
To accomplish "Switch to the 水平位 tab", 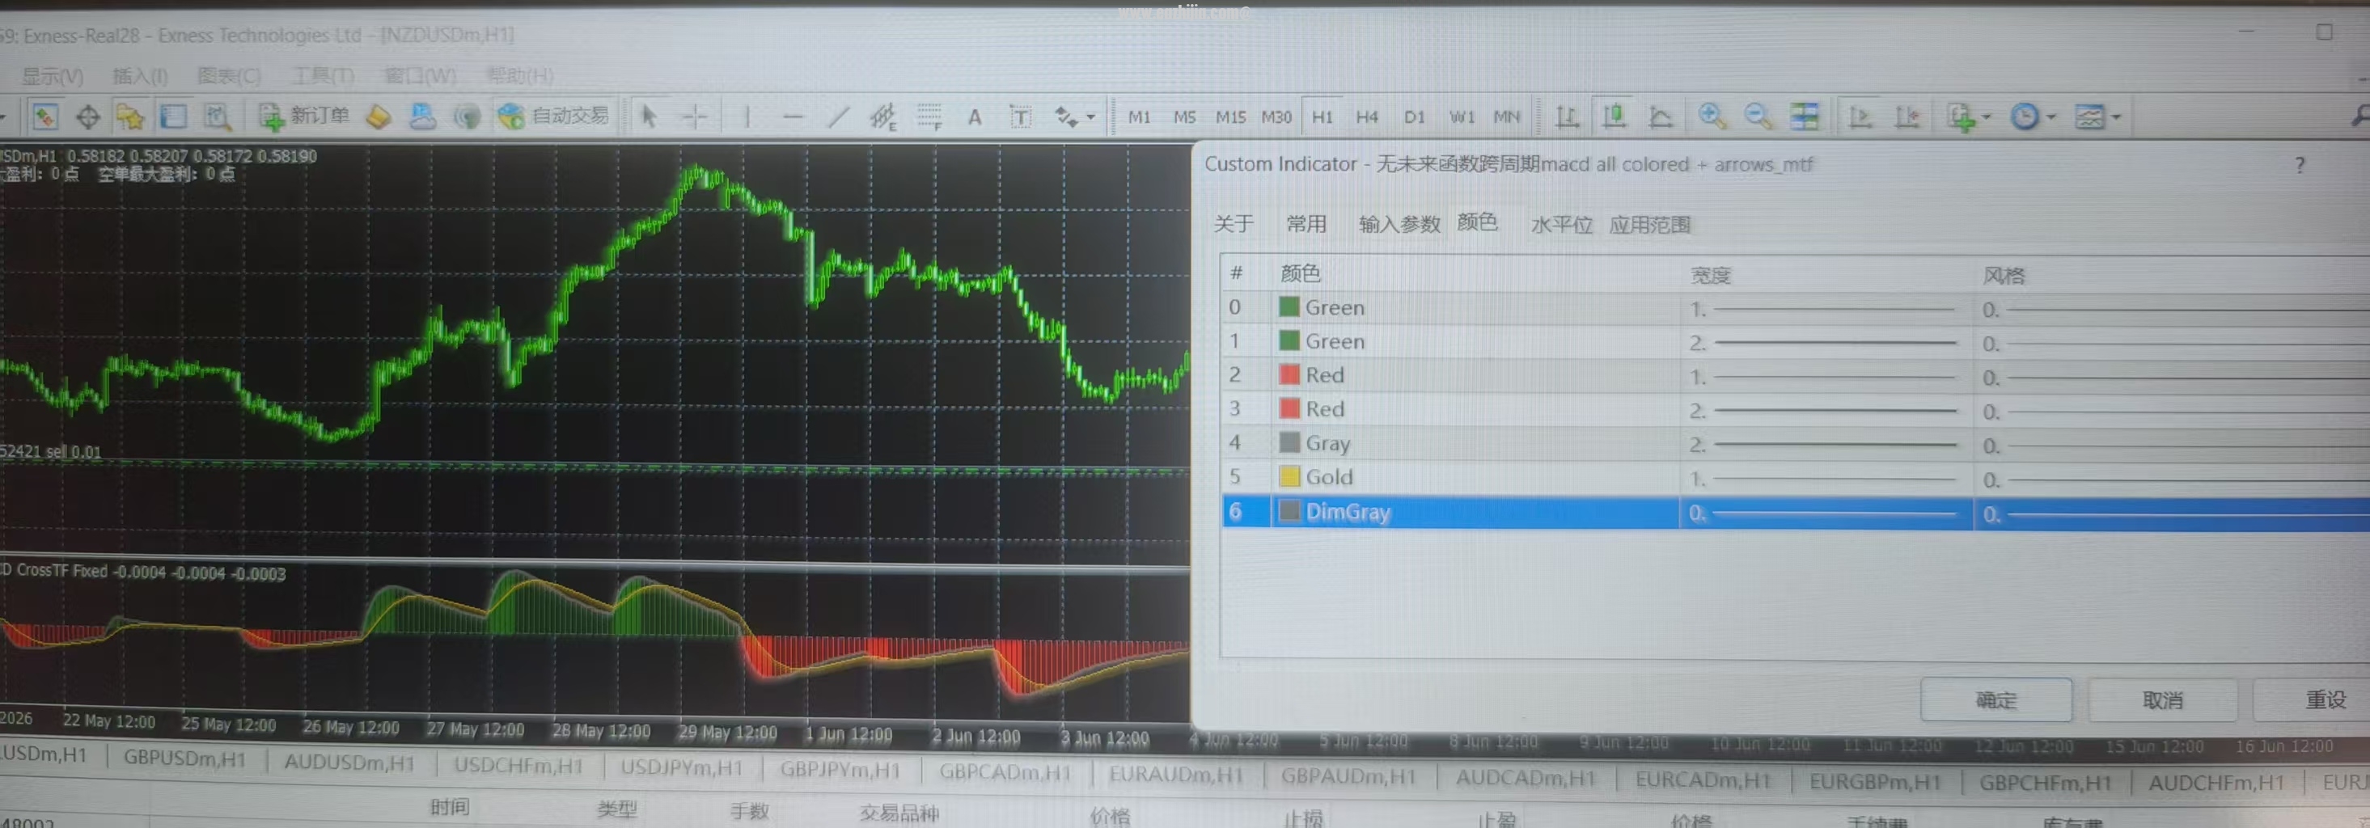I will coord(1561,225).
